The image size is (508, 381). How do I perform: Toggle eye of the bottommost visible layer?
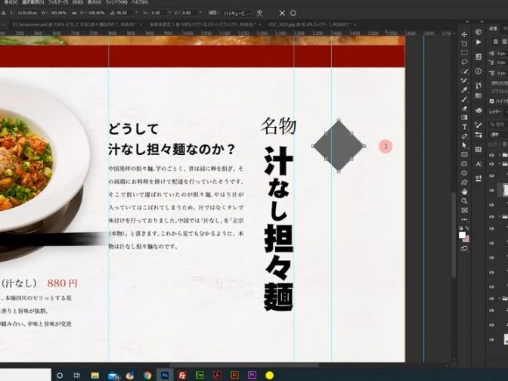coord(492,339)
